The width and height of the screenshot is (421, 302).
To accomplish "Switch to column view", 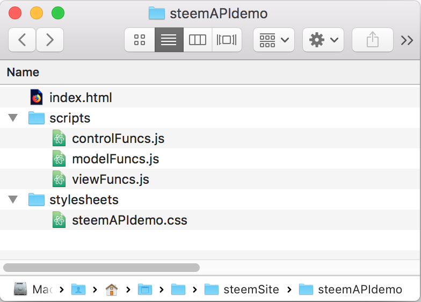I will pyautogui.click(x=198, y=40).
